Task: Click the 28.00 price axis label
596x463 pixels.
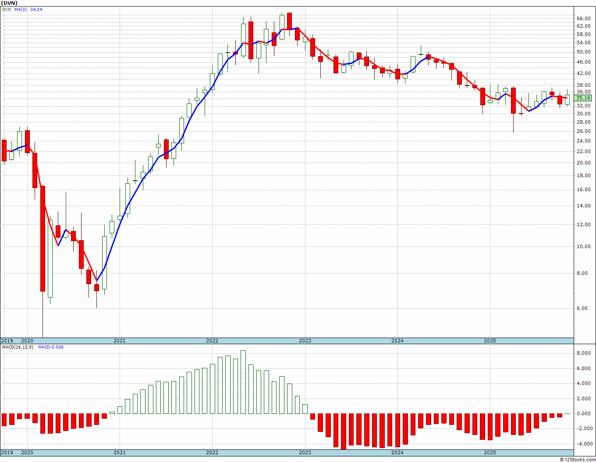Action: [x=583, y=122]
